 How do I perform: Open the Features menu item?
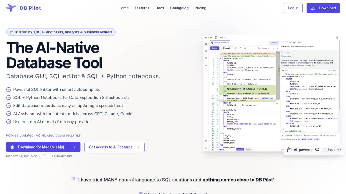tap(142, 8)
